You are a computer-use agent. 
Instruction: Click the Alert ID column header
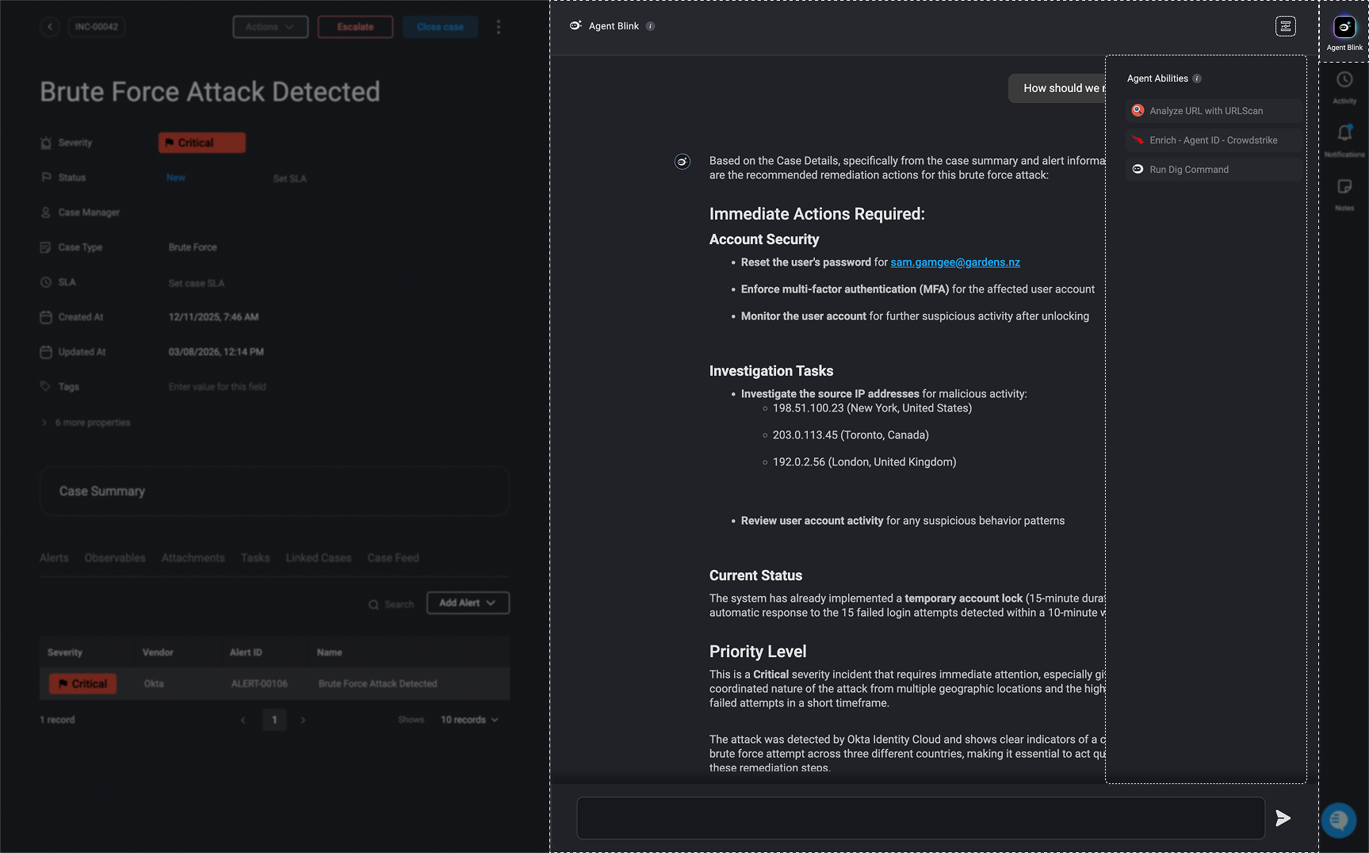click(x=246, y=652)
